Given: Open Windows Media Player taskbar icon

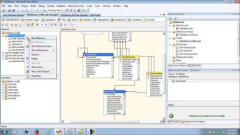Looking at the screenshot, I should pyautogui.click(x=15, y=132).
